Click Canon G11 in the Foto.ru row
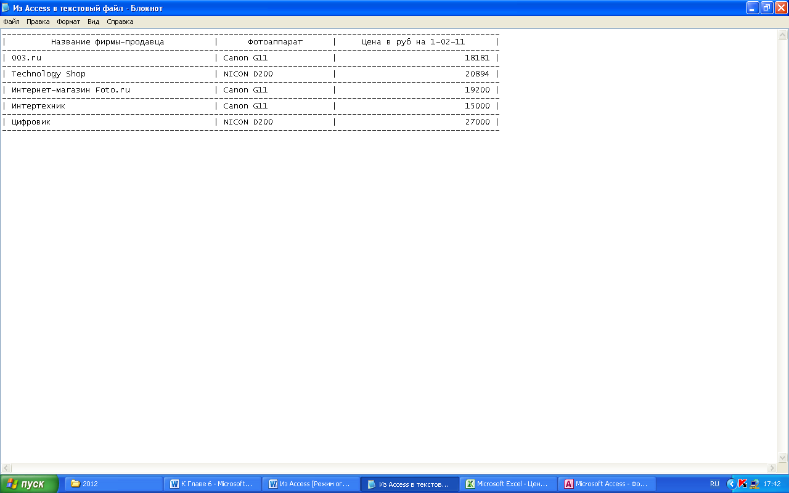789x493 pixels. tap(245, 90)
